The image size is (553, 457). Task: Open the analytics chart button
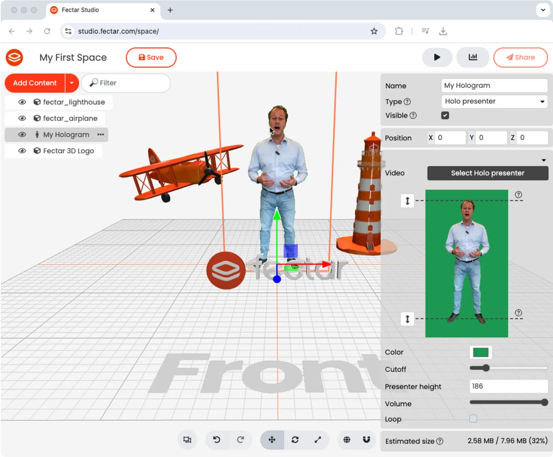click(472, 58)
